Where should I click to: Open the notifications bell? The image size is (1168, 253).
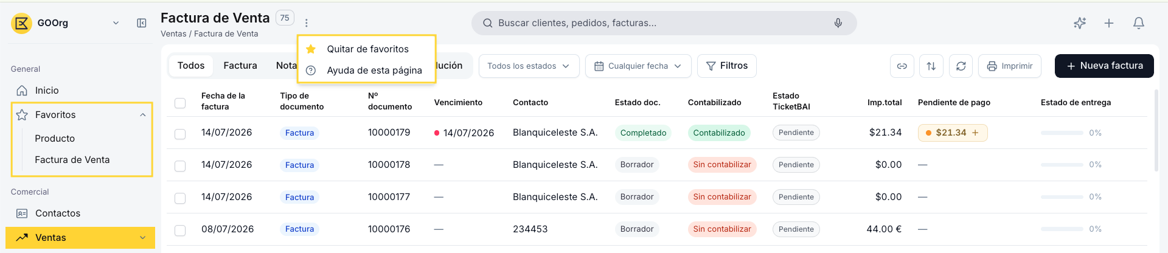pos(1139,23)
